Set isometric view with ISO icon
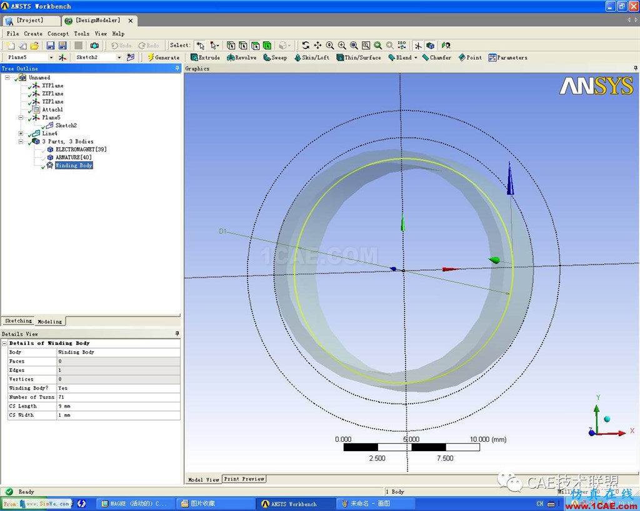Screen dimensions: 640x511 coord(402,45)
